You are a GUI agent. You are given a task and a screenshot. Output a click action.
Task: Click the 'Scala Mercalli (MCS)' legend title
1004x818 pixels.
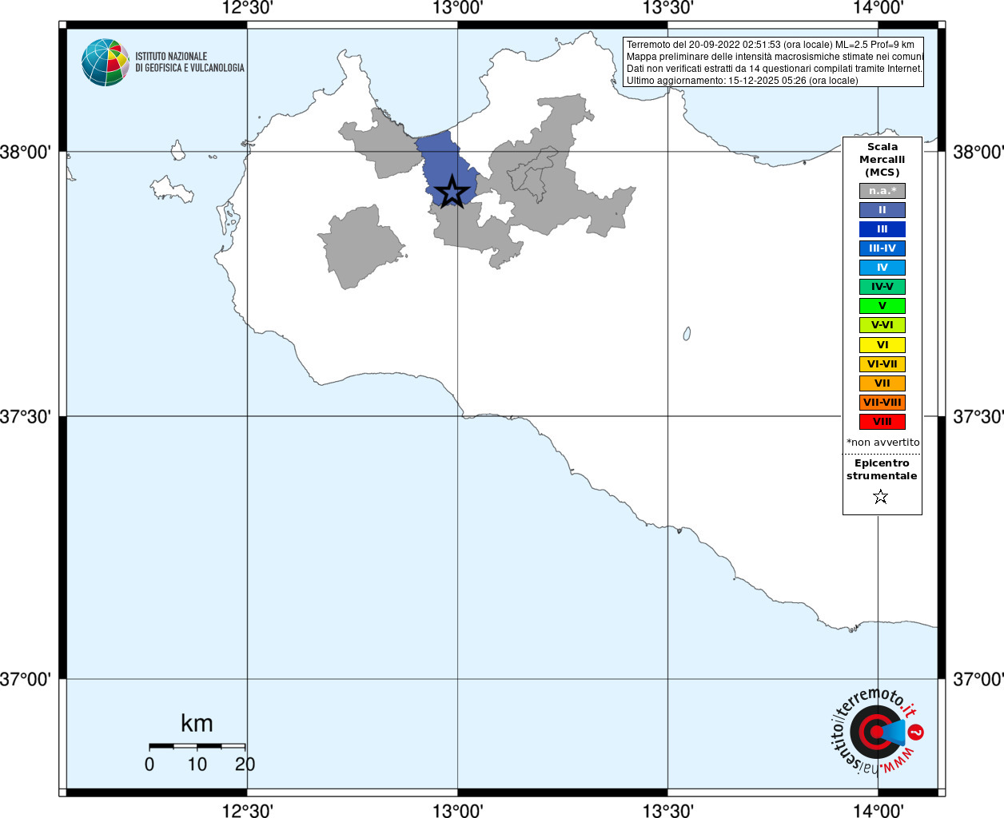[882, 160]
